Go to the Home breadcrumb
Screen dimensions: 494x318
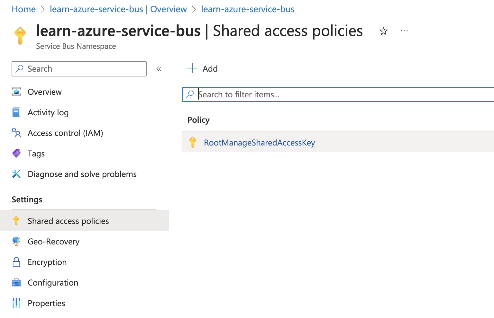point(23,9)
